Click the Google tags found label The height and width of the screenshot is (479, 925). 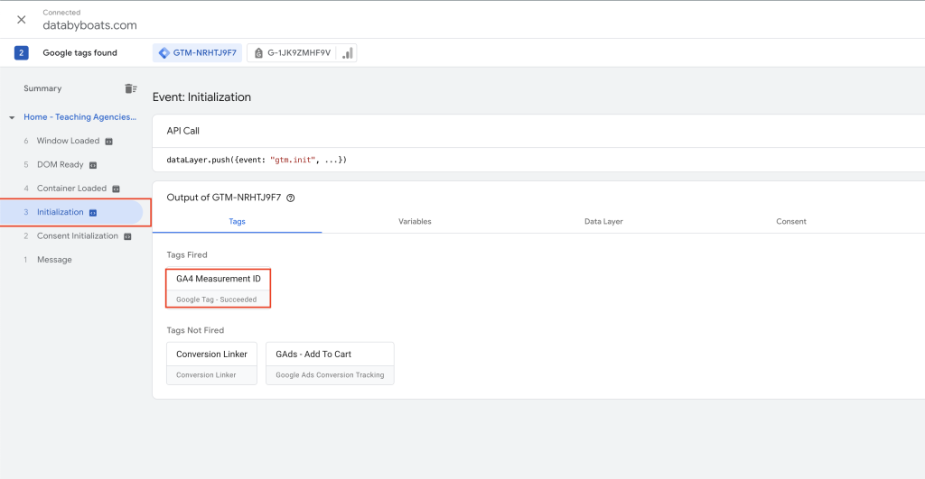(x=79, y=53)
